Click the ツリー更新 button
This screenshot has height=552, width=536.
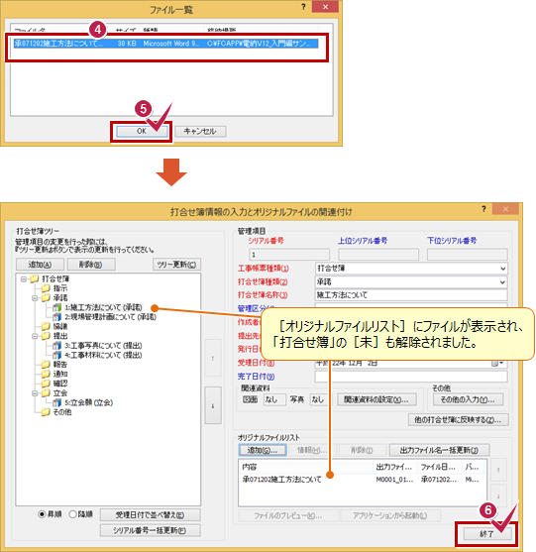click(176, 265)
